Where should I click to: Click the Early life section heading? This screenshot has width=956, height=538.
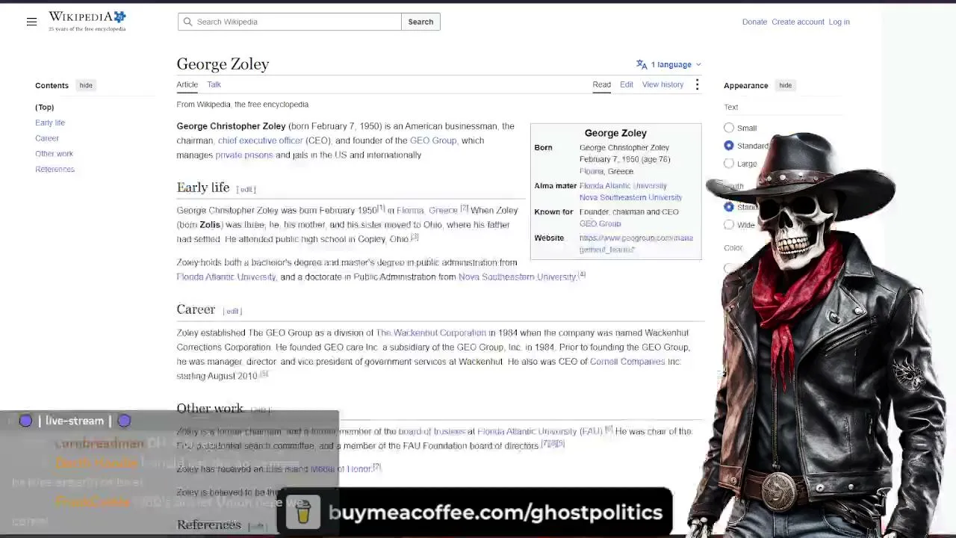pyautogui.click(x=203, y=187)
